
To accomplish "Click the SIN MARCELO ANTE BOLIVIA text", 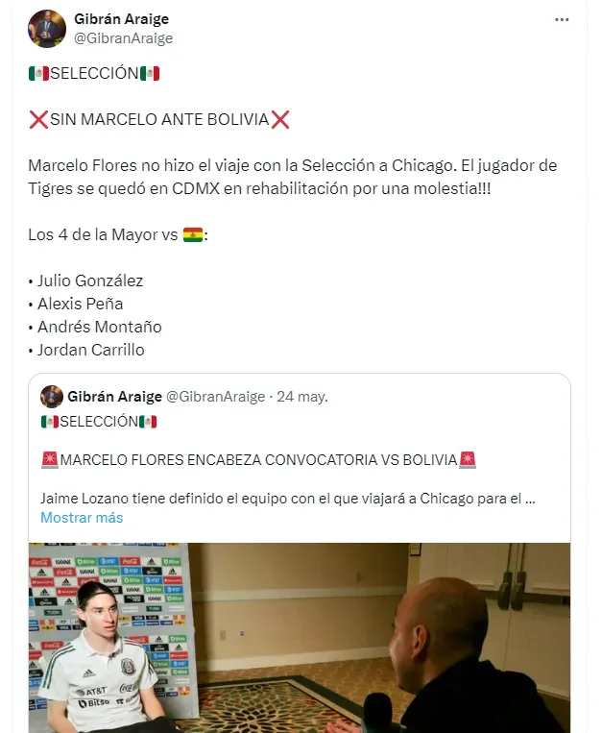I will pyautogui.click(x=159, y=120).
